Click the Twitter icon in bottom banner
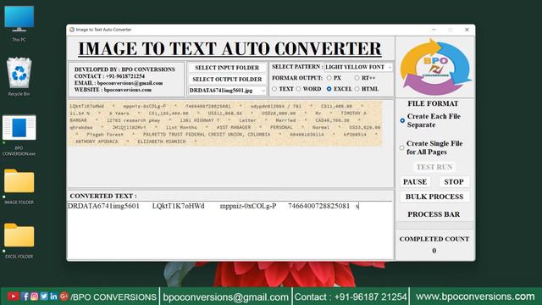This screenshot has width=542, height=305. (44, 297)
